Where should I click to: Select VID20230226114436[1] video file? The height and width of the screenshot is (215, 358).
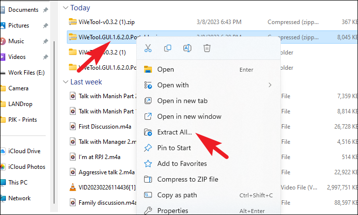point(107,188)
